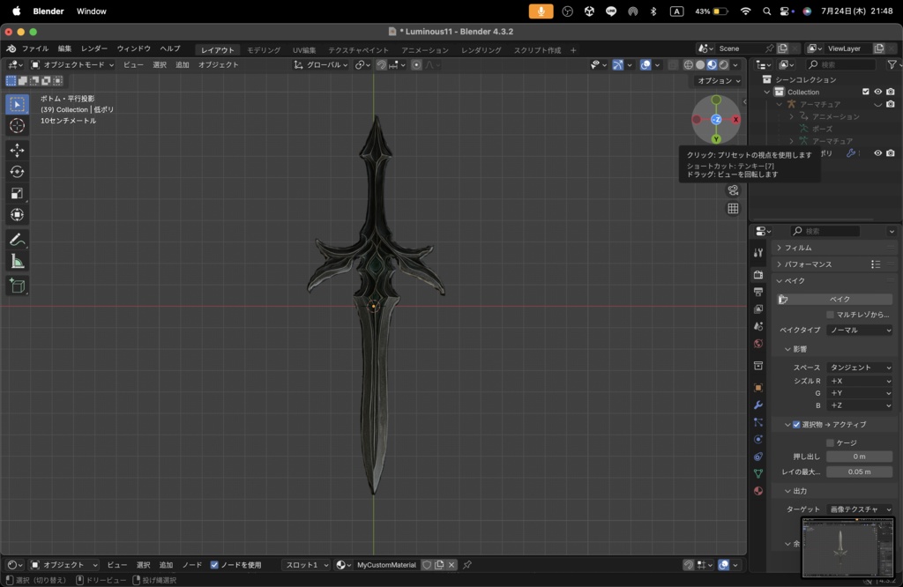Open the Render properties tab
The image size is (903, 587).
point(758,275)
